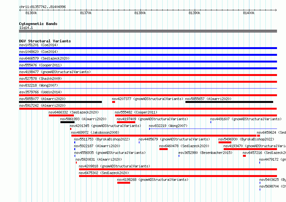The width and height of the screenshot is (286, 202).
Task: Click the 11q14.1 band label
Action: [x=26, y=28]
